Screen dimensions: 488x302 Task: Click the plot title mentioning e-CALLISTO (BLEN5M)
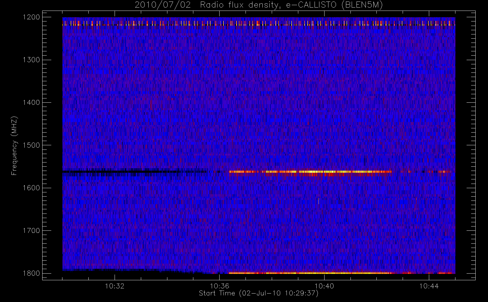click(x=259, y=5)
